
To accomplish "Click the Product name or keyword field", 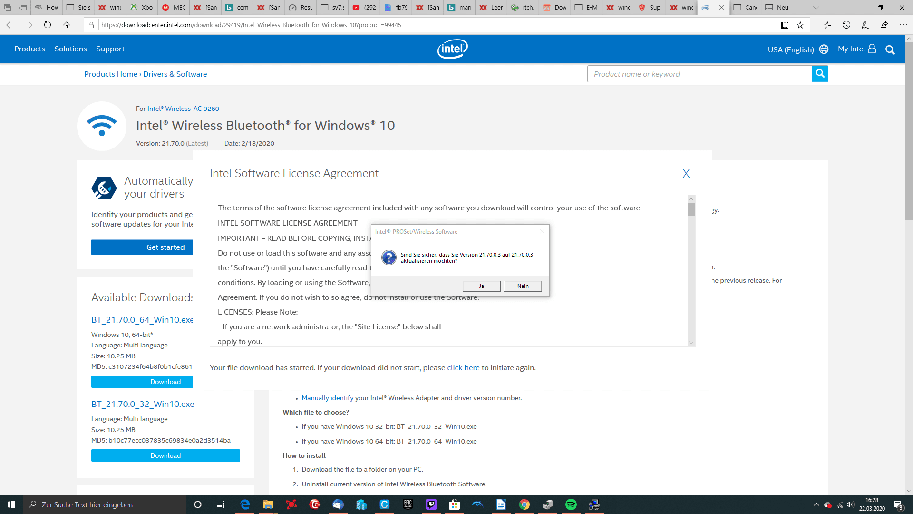I will 699,74.
